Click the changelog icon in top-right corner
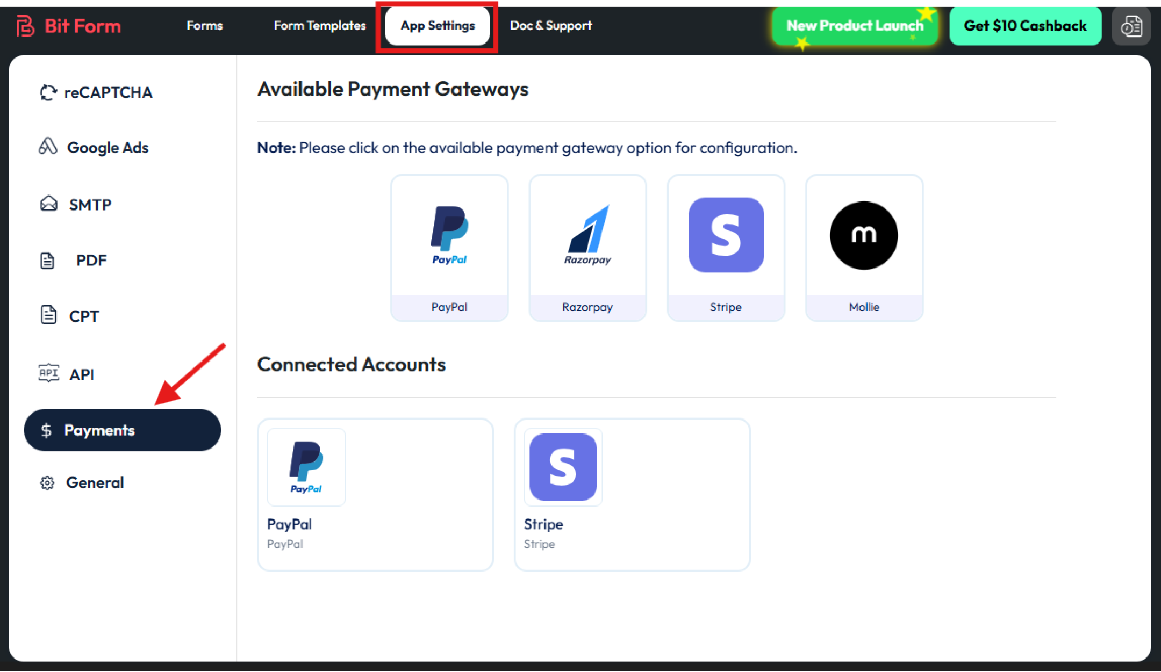This screenshot has height=672, width=1161. click(1131, 26)
